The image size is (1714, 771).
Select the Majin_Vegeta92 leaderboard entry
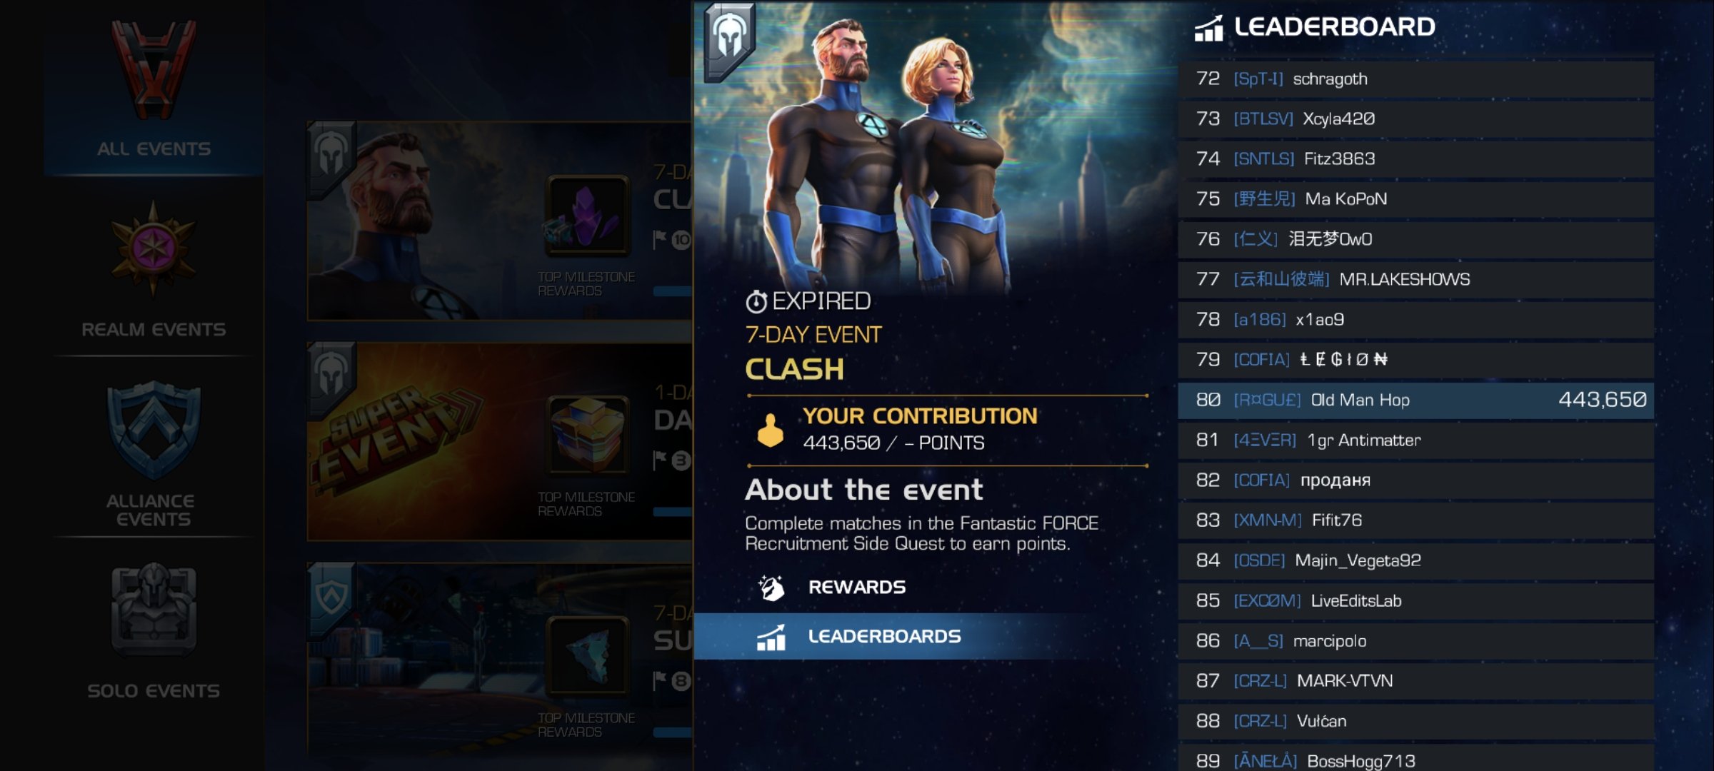point(1415,560)
